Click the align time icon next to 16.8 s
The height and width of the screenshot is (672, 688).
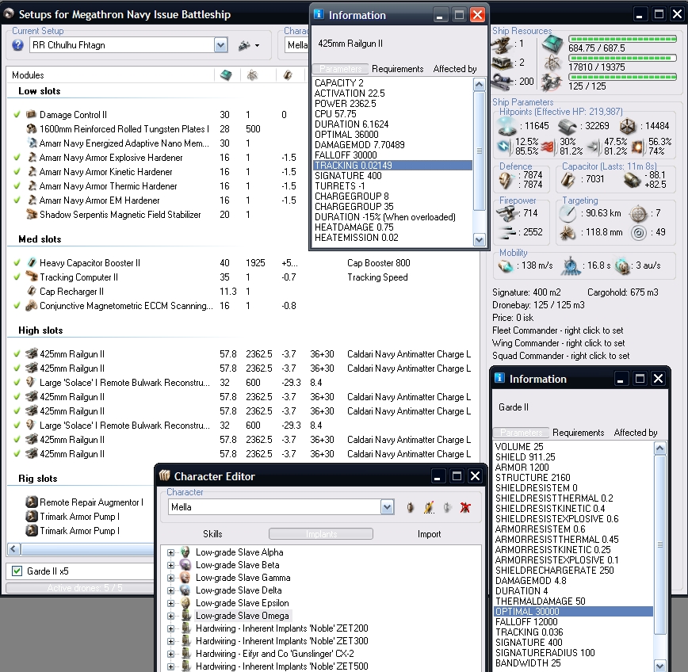[x=570, y=265]
